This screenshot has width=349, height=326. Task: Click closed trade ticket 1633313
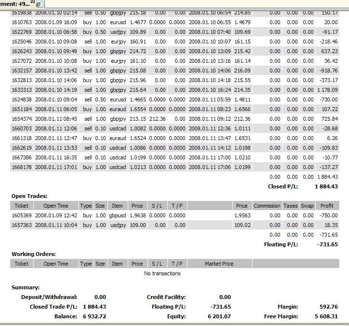click(22, 90)
